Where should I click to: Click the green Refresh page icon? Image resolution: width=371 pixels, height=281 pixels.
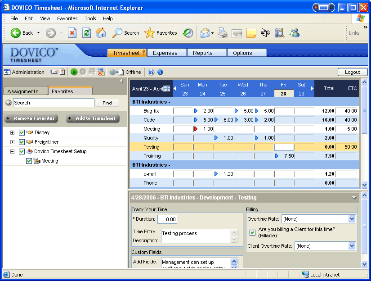click(x=87, y=33)
